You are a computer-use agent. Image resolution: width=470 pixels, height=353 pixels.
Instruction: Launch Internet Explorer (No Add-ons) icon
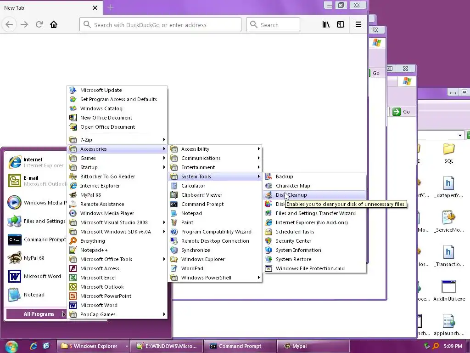pos(269,222)
